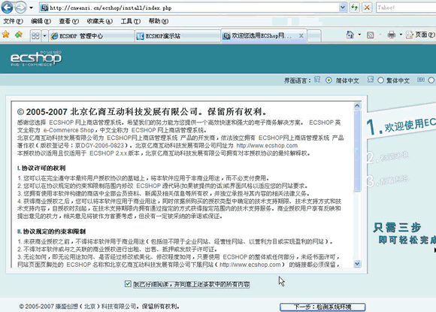
Task: Click the Quick Tabs grid icon
Action: click(35, 36)
